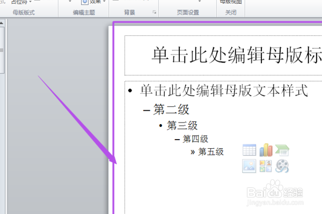Screen dimensions: 322x214
Task: Click the 第三级 text line
Action: (x=182, y=125)
